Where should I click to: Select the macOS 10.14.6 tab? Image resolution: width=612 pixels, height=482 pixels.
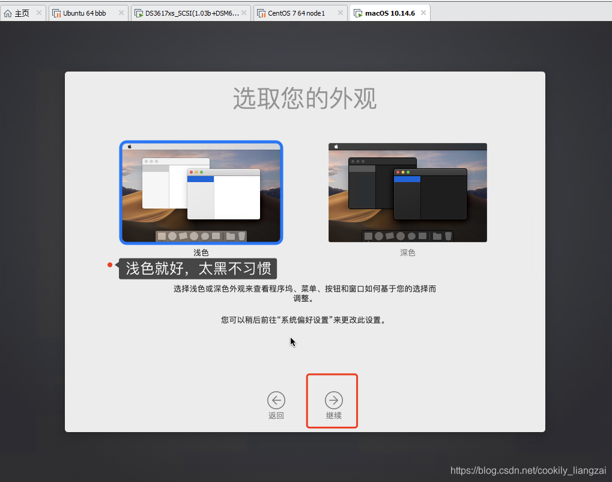point(390,13)
